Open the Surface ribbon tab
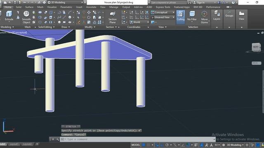Image resolution: width=264 pixels, height=148 pixels. (x=29, y=7)
